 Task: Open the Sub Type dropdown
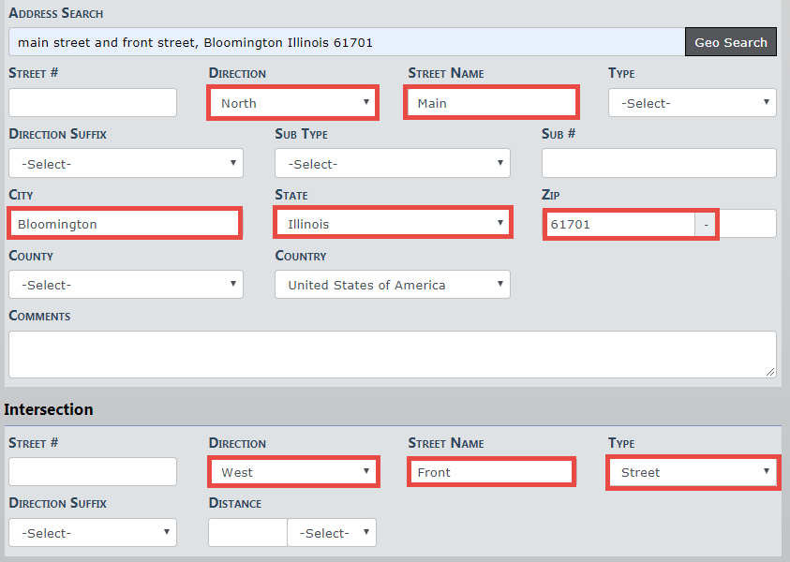(x=392, y=164)
